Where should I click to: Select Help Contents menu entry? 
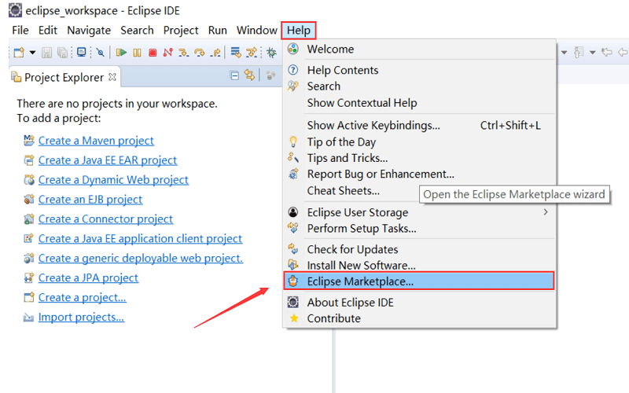pos(419,70)
